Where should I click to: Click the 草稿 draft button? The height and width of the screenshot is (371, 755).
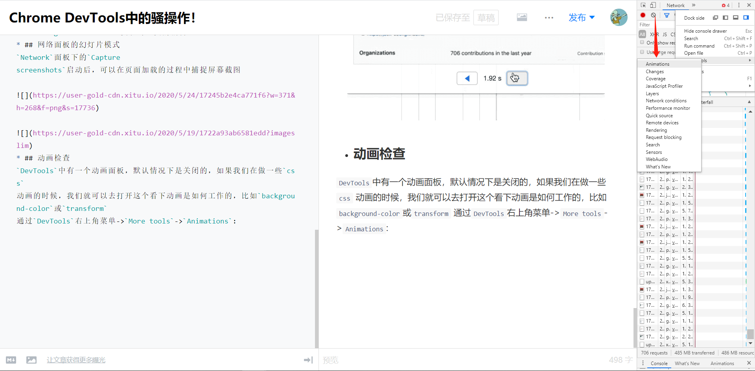click(486, 18)
